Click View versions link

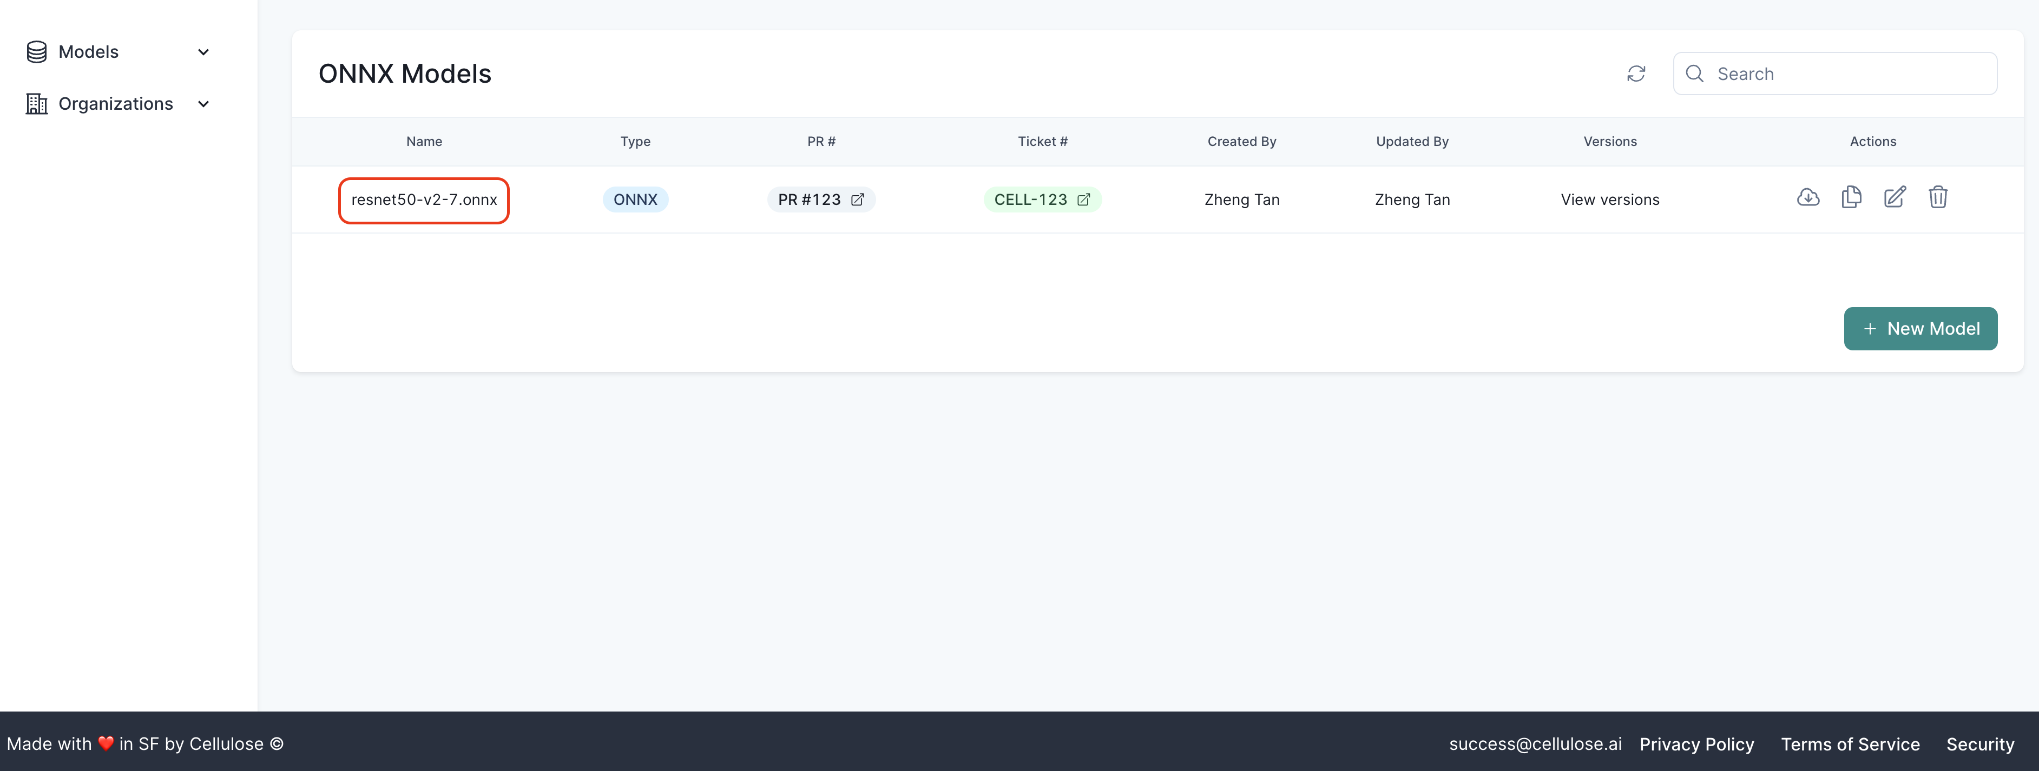(x=1609, y=200)
